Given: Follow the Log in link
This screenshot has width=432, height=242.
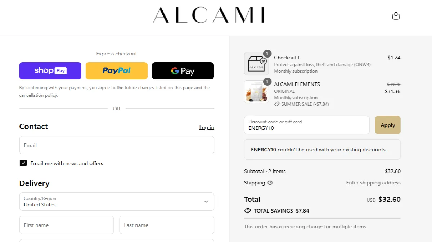Looking at the screenshot, I should (206, 127).
